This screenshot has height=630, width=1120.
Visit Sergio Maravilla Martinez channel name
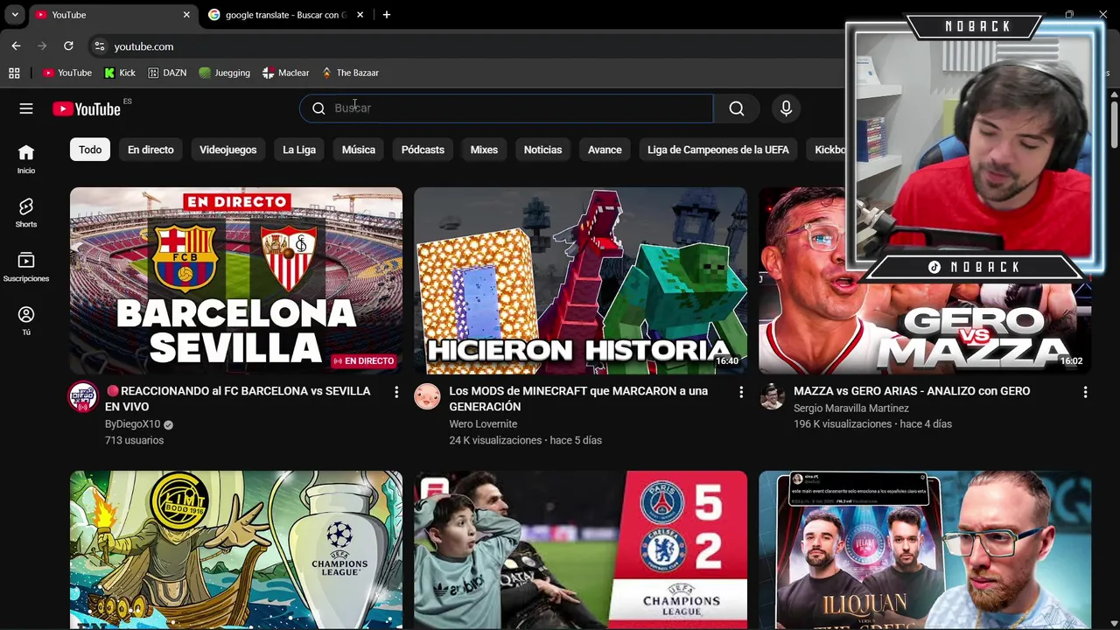coord(850,408)
